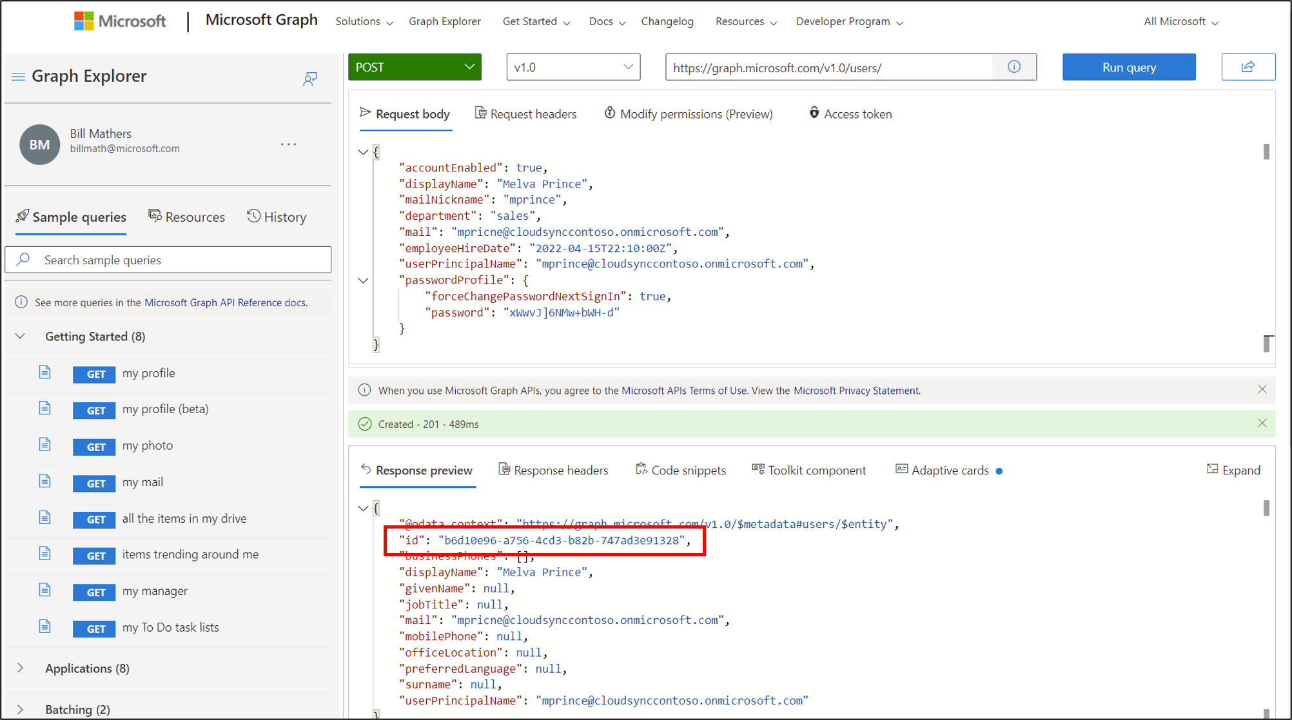The width and height of the screenshot is (1292, 720).
Task: Click document icon beside my To Do task lists
Action: coord(44,627)
